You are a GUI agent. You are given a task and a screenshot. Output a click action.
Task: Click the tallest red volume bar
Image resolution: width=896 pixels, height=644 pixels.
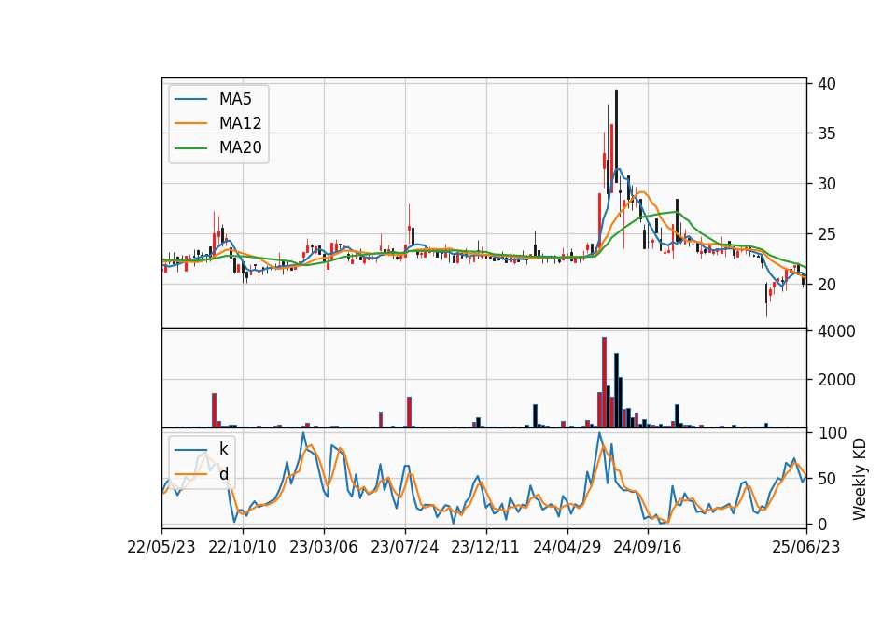click(604, 383)
